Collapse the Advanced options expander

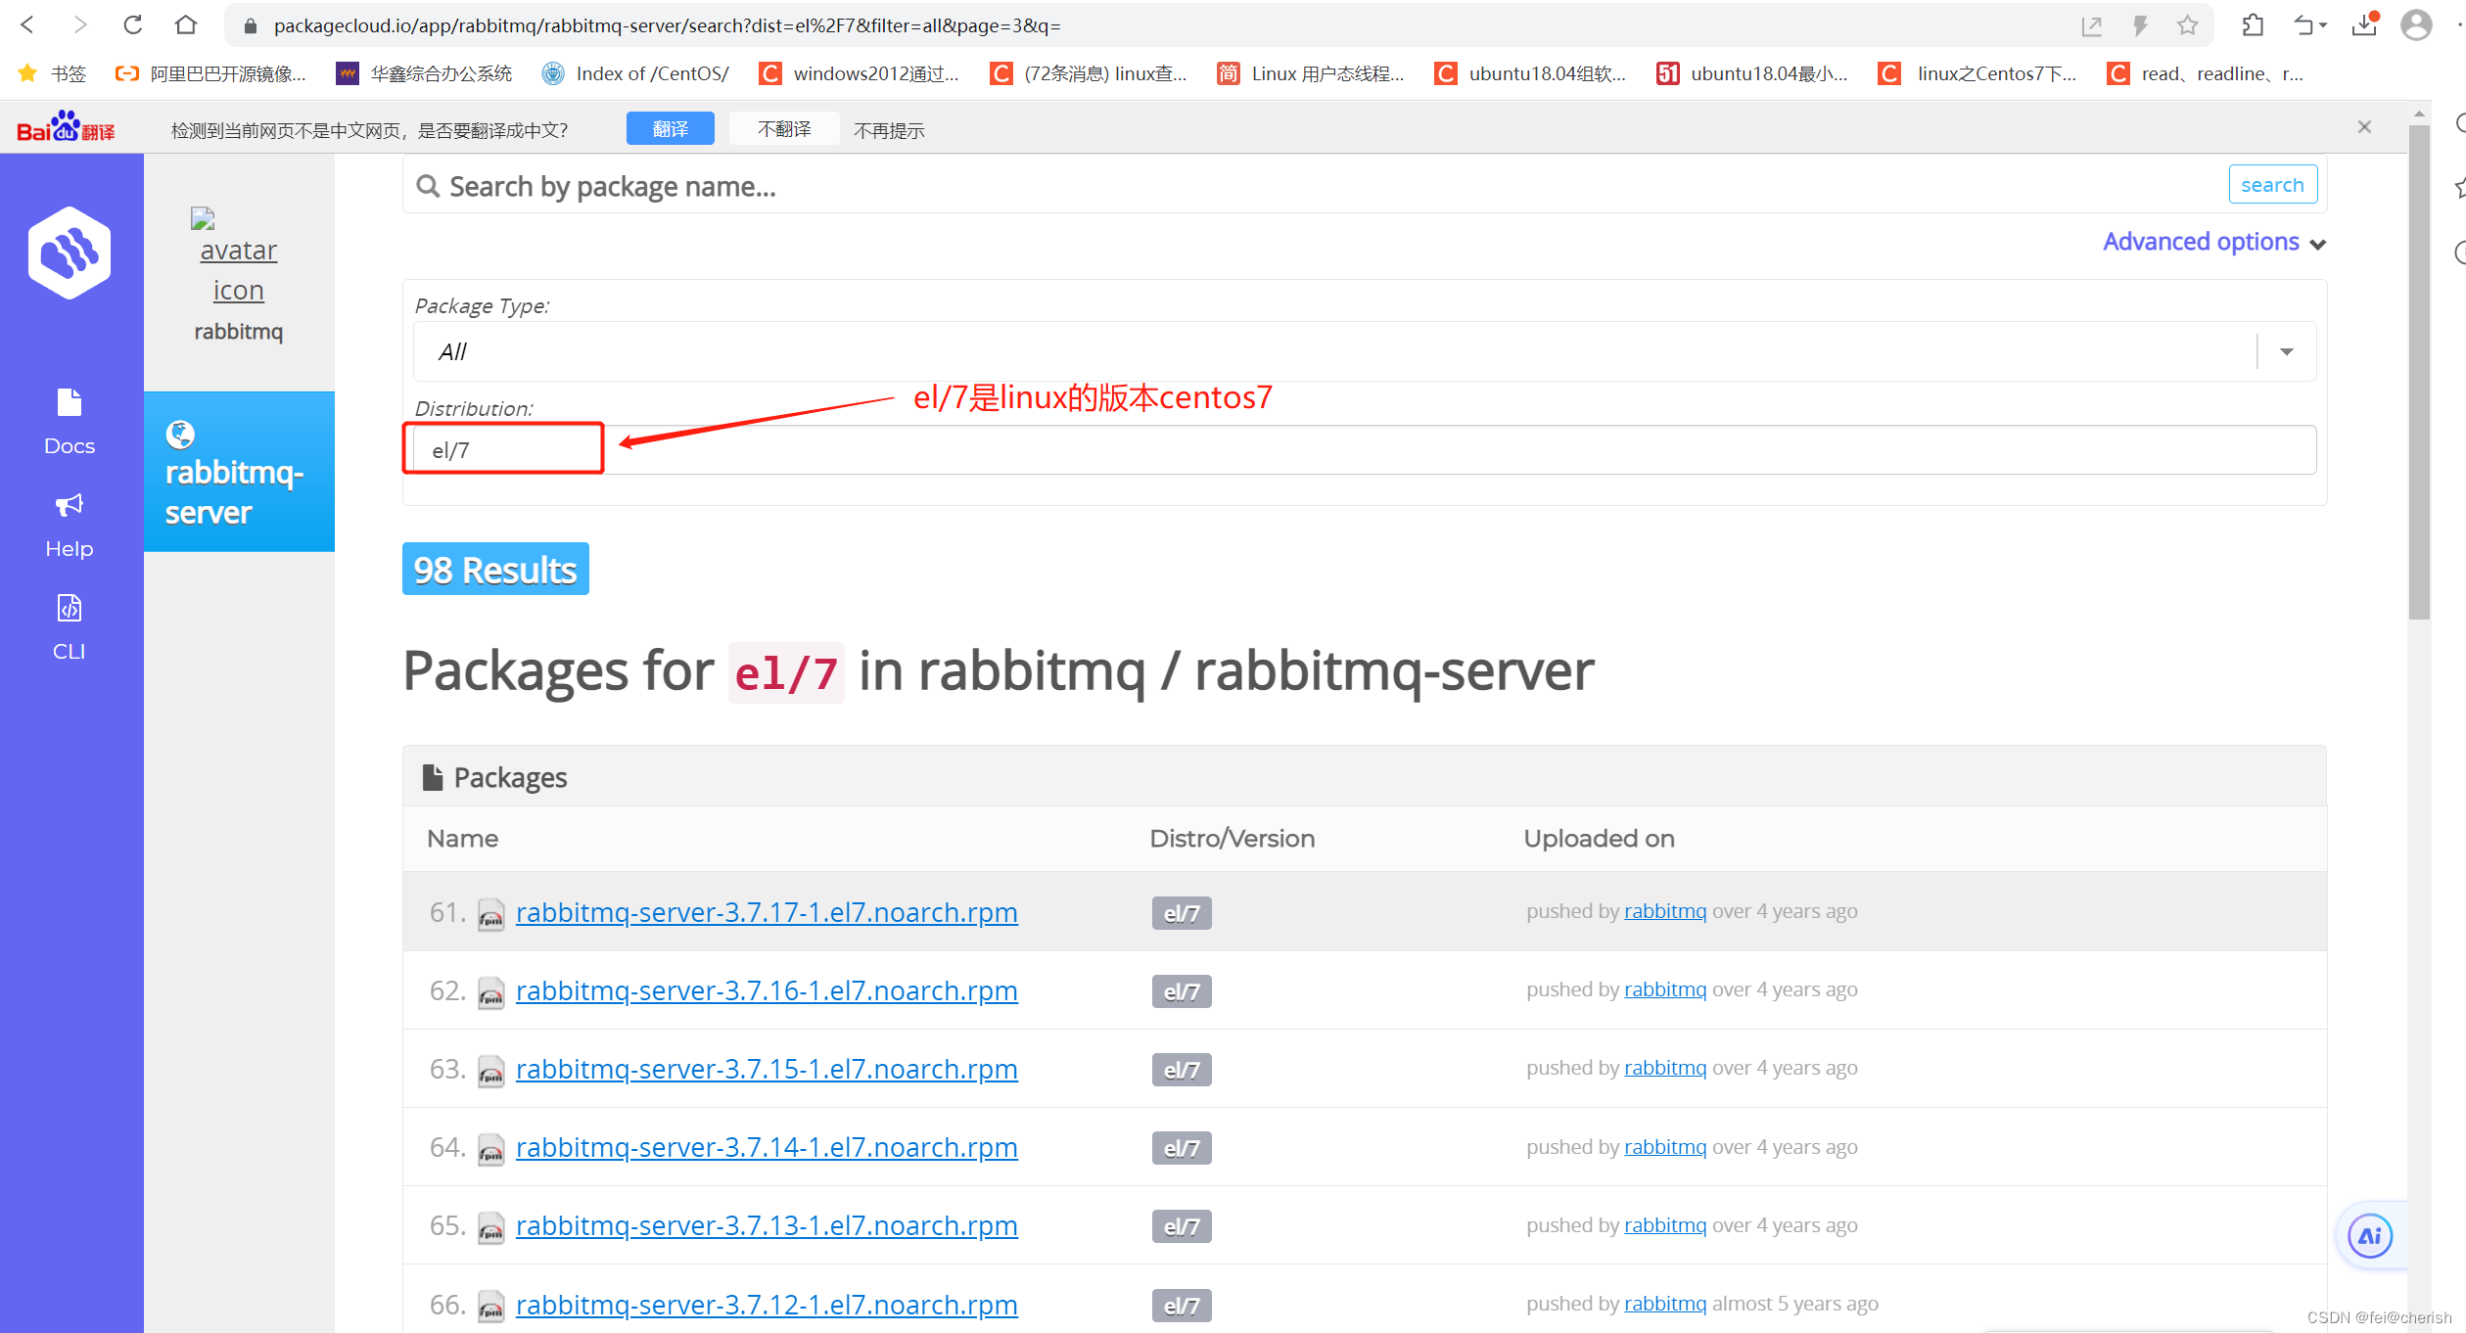2213,242
